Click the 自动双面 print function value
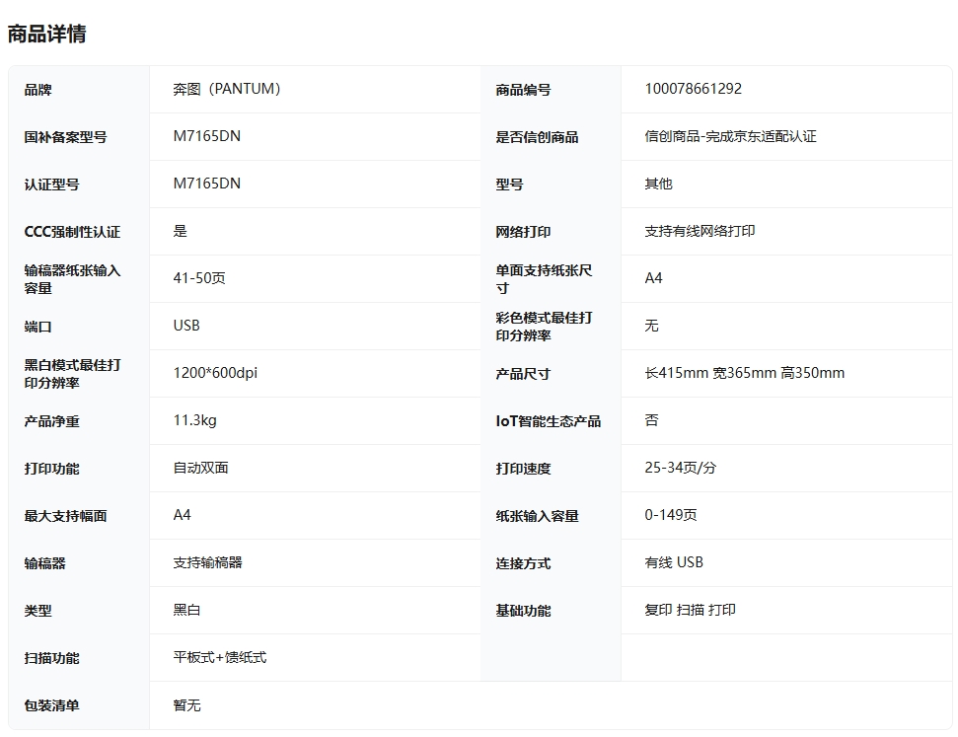 200,468
